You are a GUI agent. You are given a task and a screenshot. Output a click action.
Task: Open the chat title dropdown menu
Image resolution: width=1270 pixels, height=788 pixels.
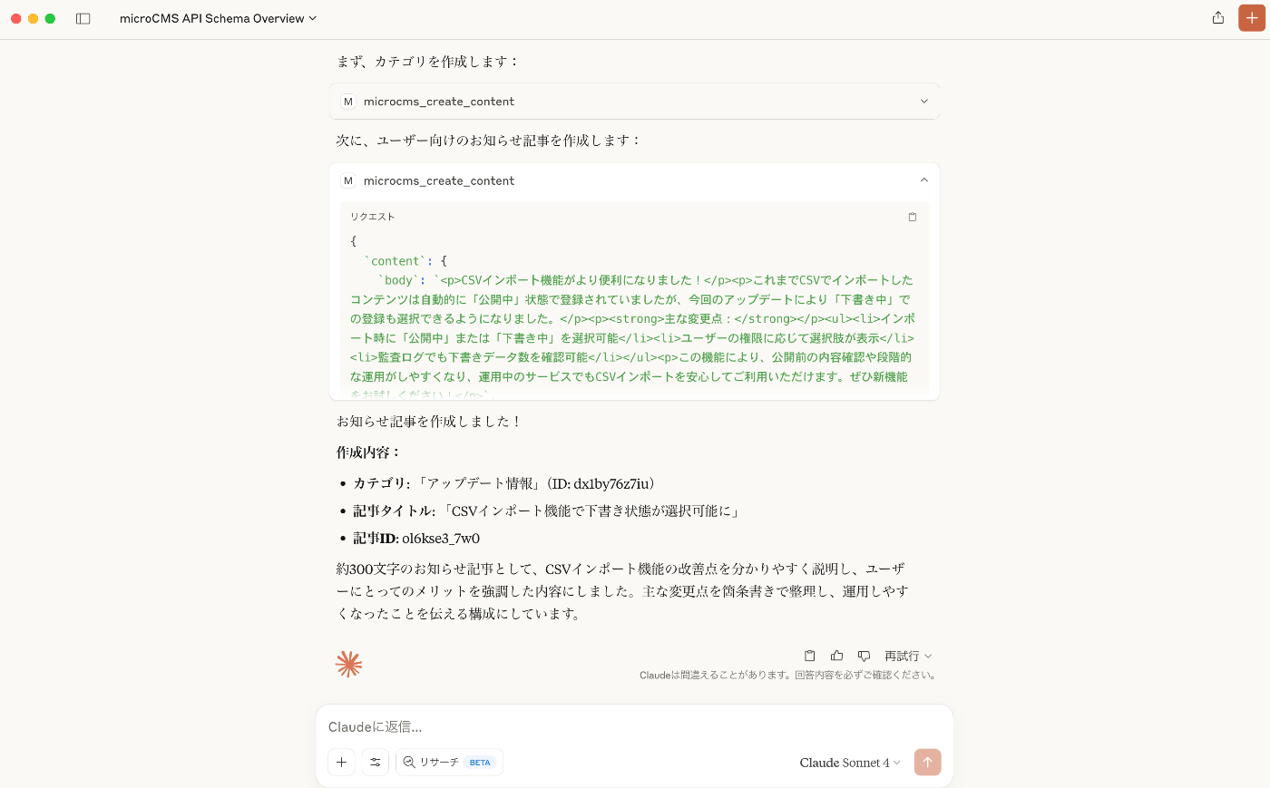click(x=219, y=18)
